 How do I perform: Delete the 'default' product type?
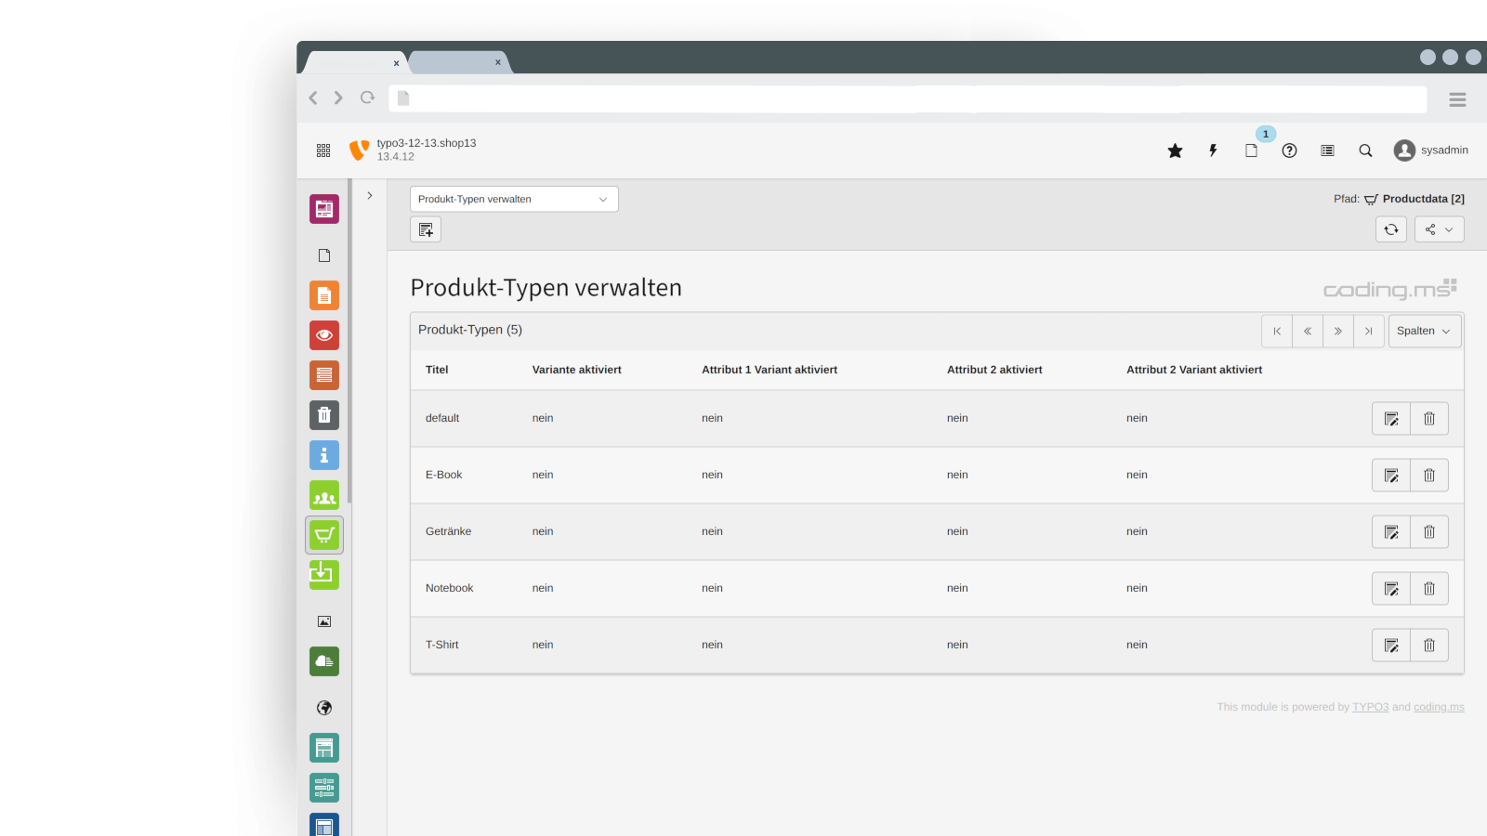(1429, 419)
